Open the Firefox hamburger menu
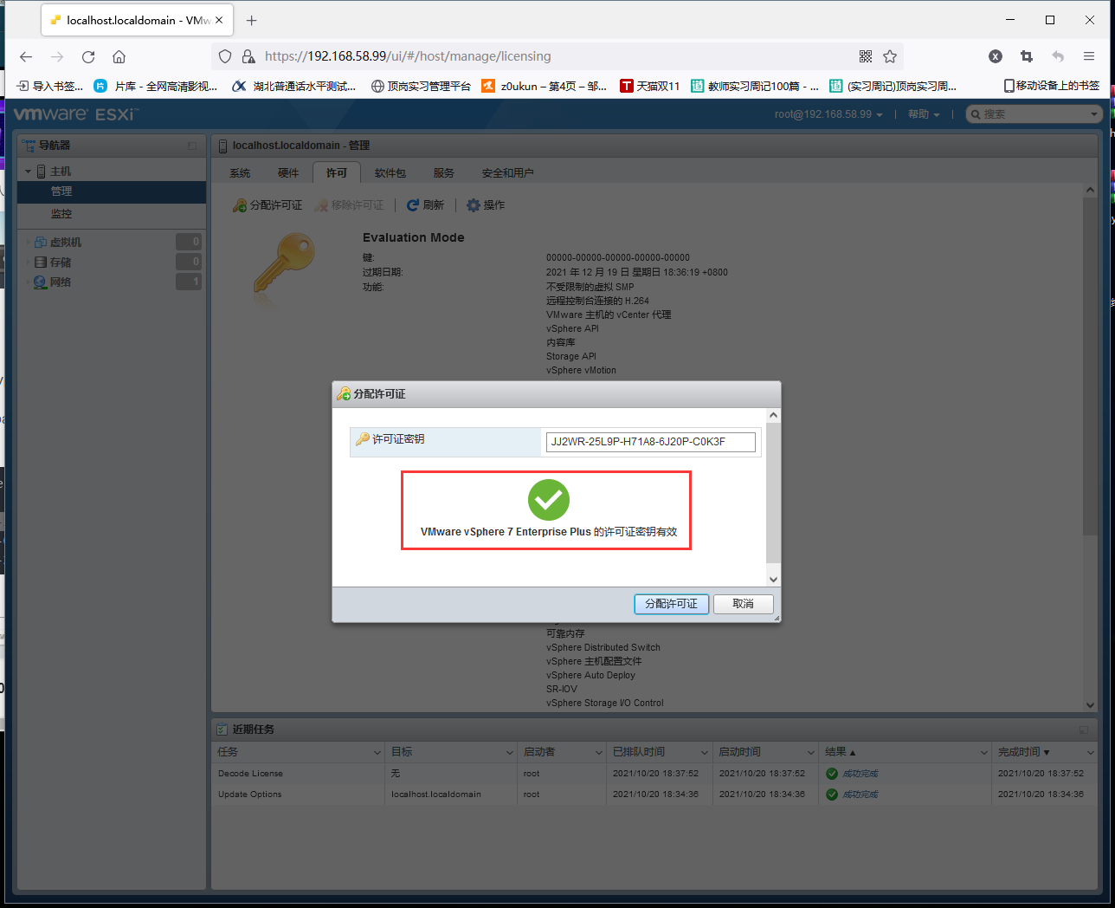1115x908 pixels. 1089,56
